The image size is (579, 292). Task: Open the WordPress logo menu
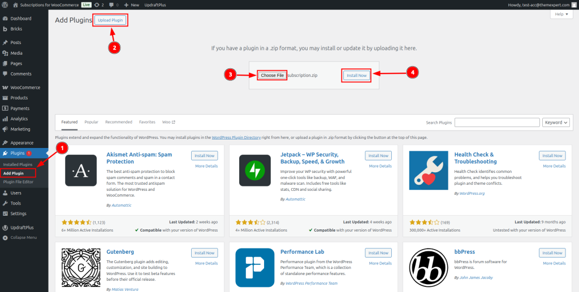(5, 5)
